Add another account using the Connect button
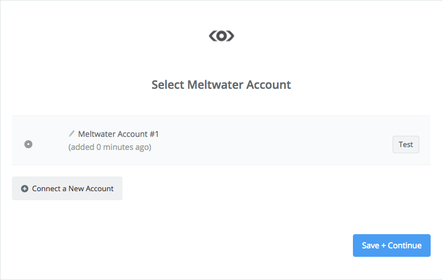 point(67,188)
